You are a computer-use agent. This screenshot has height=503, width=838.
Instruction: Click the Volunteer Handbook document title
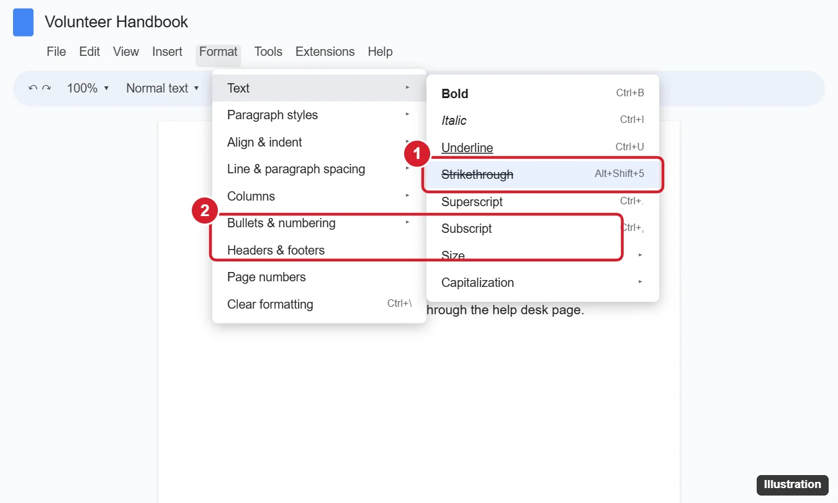point(117,22)
